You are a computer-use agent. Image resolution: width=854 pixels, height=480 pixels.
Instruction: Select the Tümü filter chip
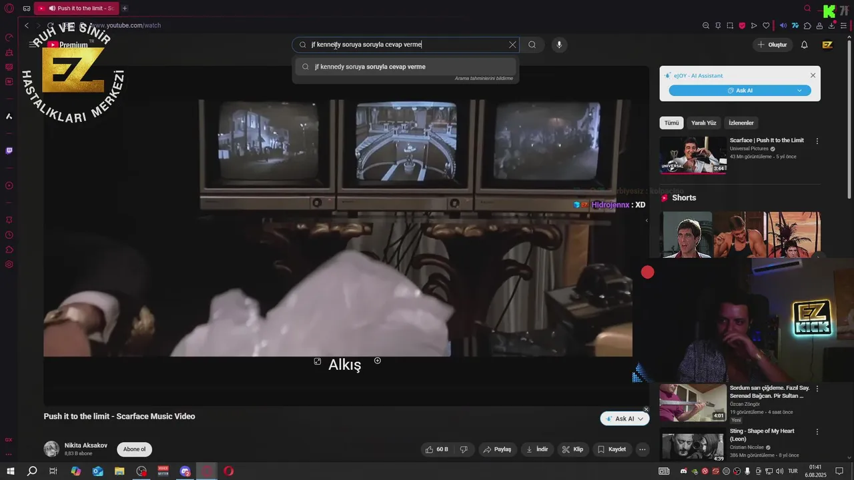tap(671, 123)
